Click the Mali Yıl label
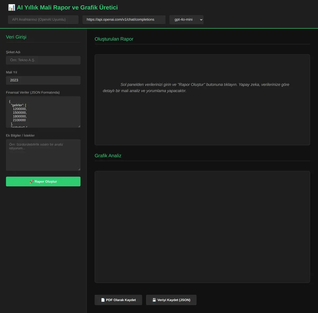The image size is (318, 313). point(11,72)
